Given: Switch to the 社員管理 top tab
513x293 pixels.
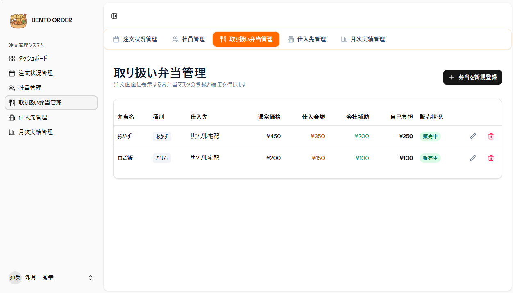Looking at the screenshot, I should [x=188, y=39].
